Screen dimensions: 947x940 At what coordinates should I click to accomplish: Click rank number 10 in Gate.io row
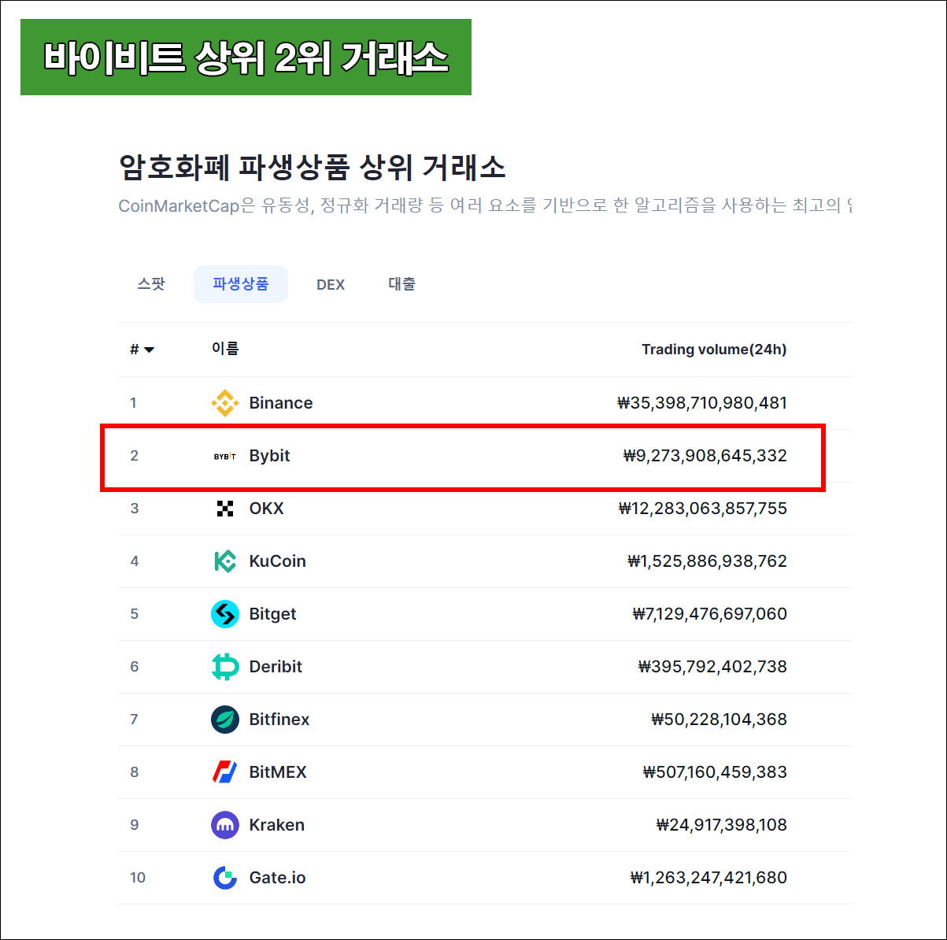pyautogui.click(x=138, y=878)
